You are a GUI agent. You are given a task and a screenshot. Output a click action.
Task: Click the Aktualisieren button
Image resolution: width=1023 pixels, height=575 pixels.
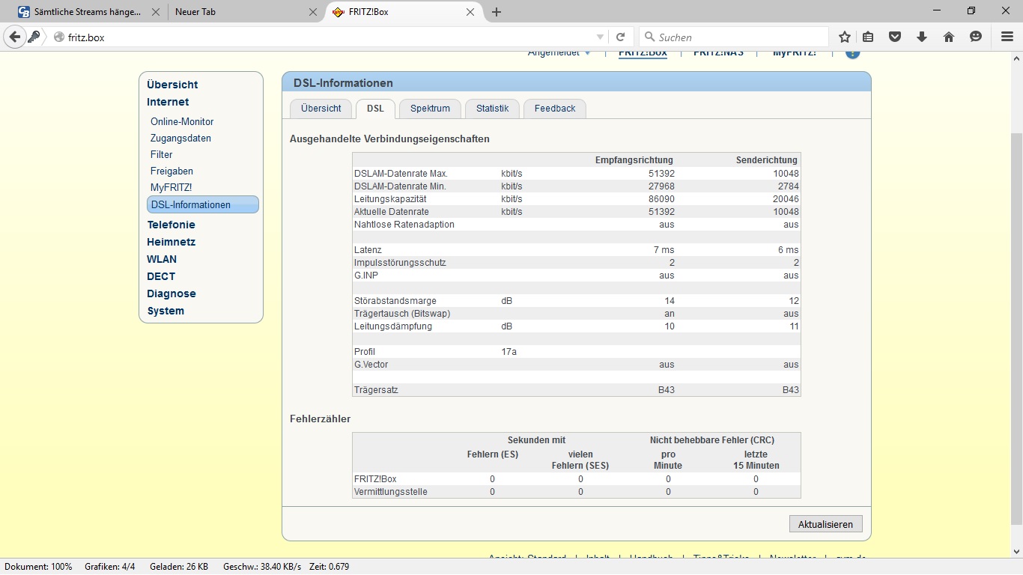[825, 524]
